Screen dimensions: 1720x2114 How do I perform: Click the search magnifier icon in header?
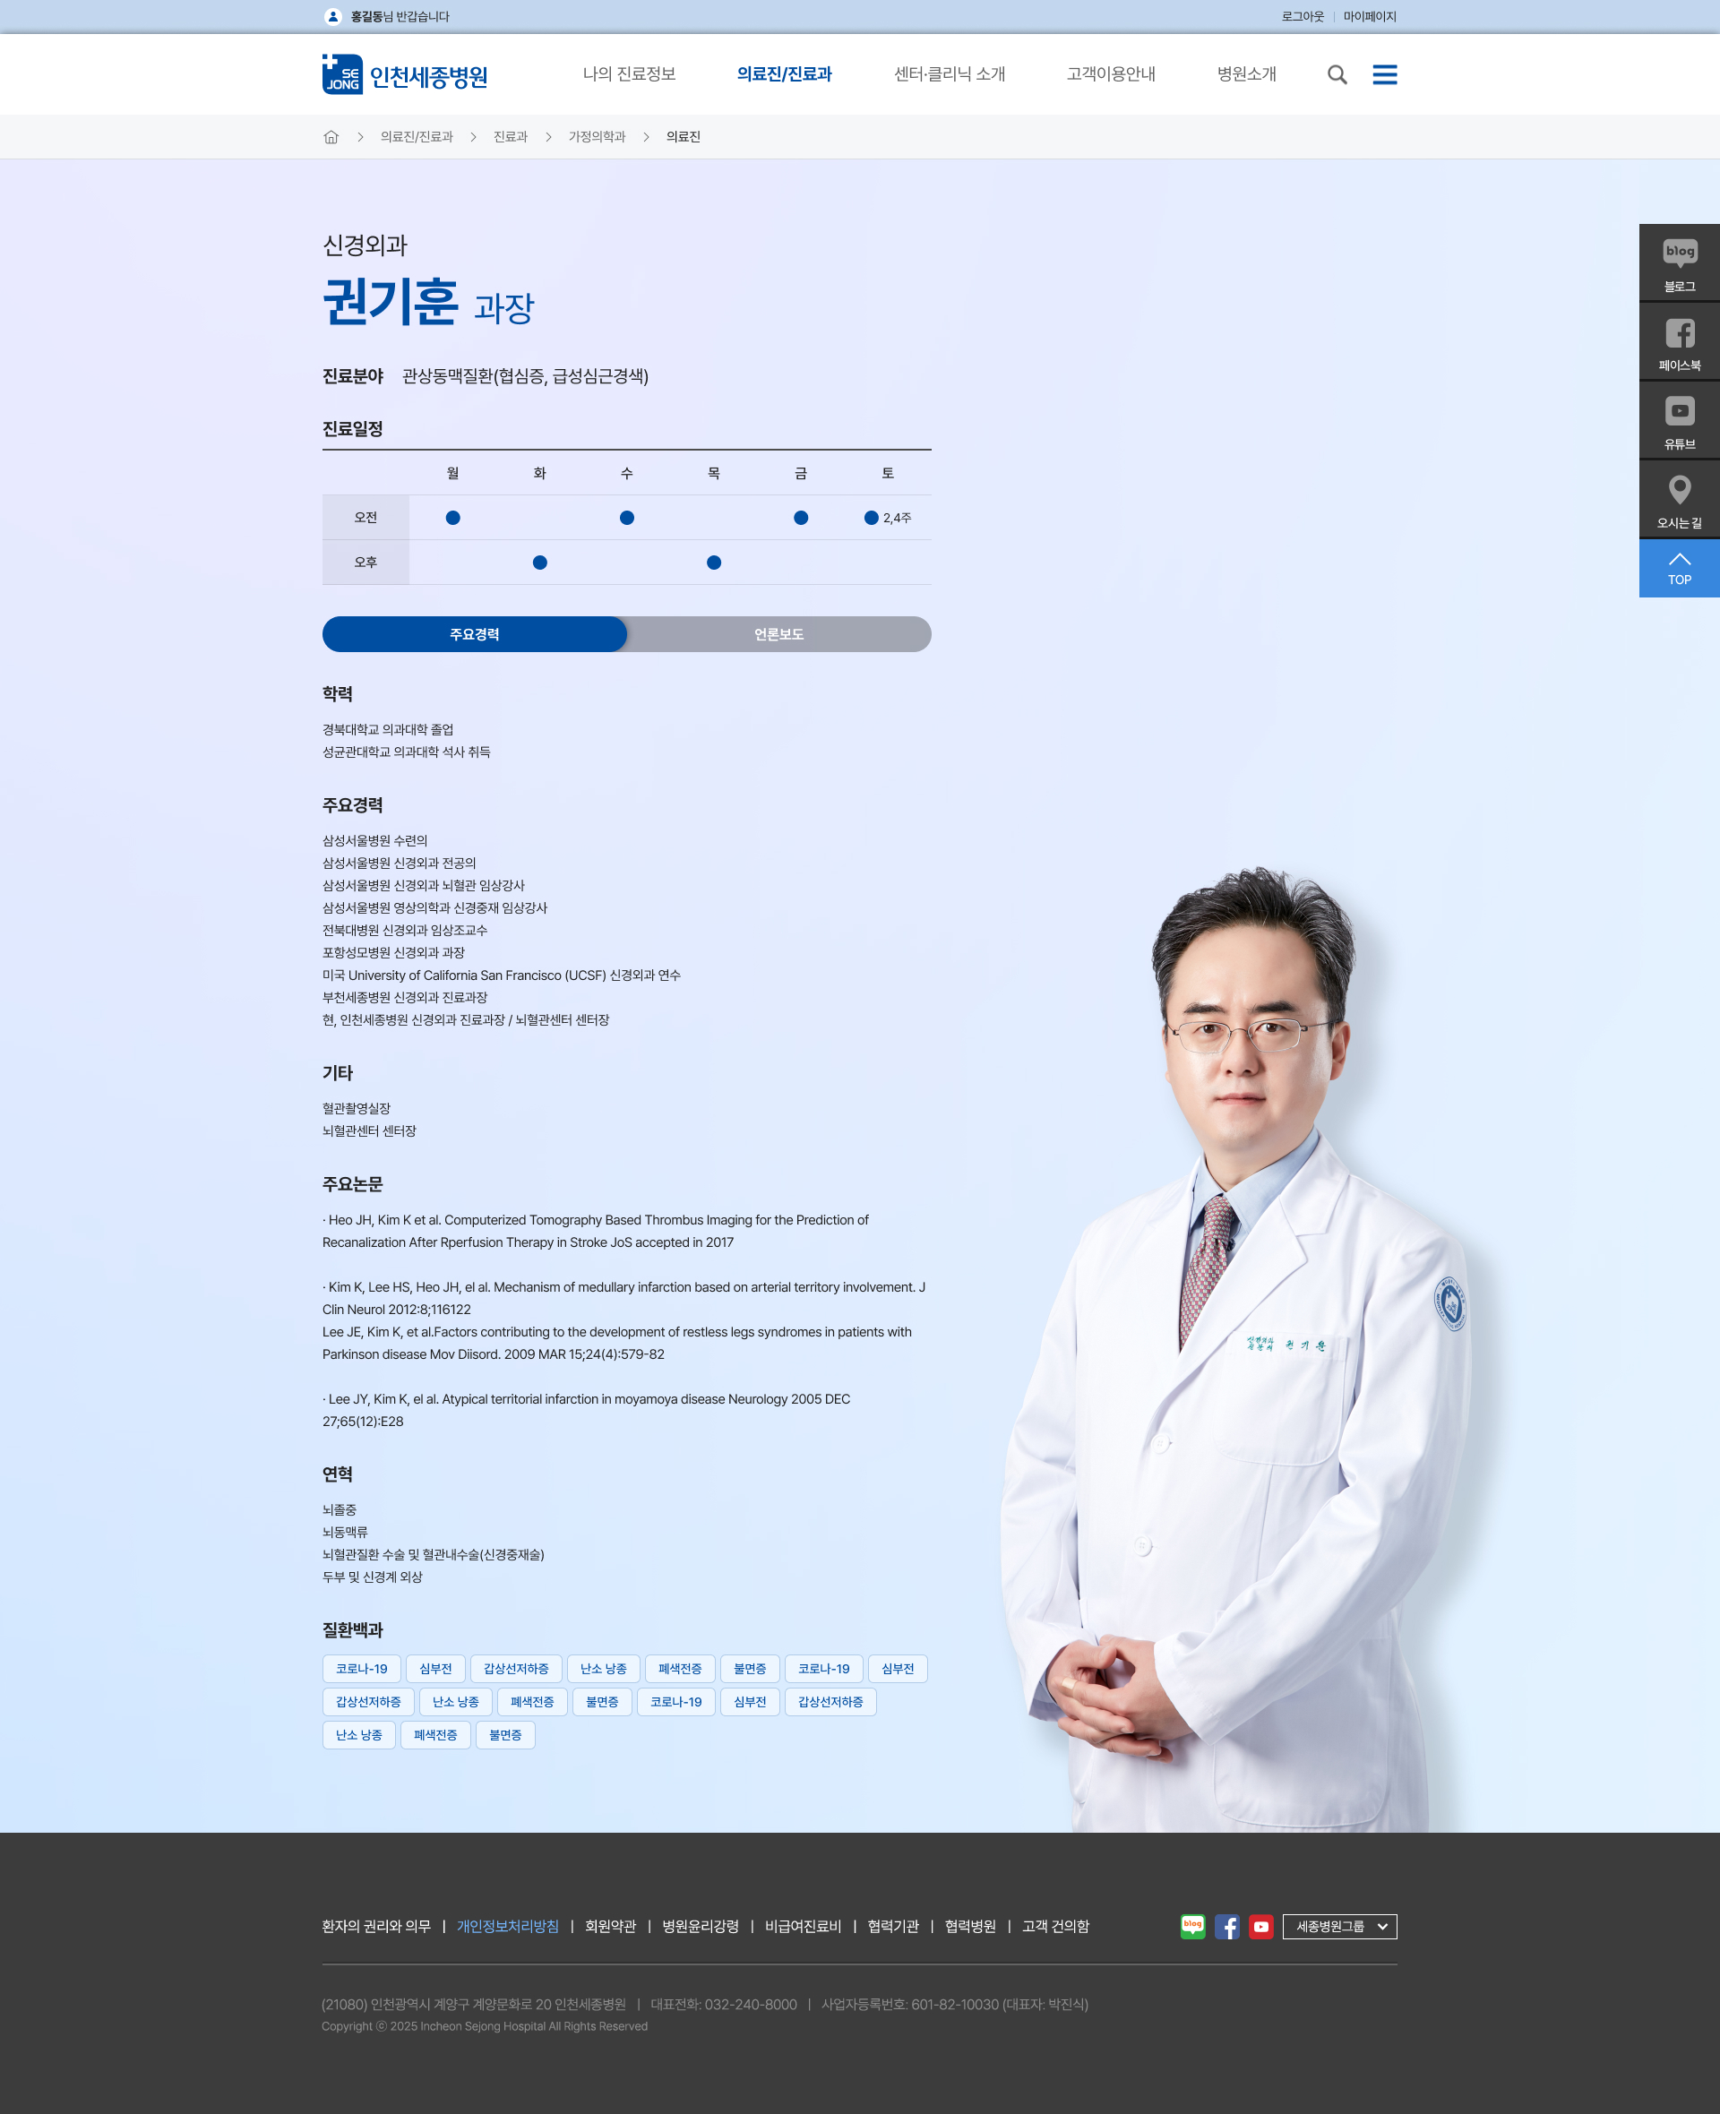(x=1337, y=74)
